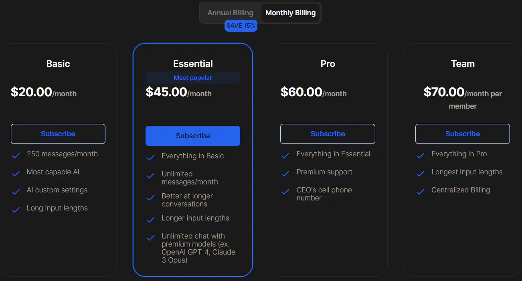The height and width of the screenshot is (281, 522).
Task: Click the Essential plan title
Action: click(x=193, y=64)
